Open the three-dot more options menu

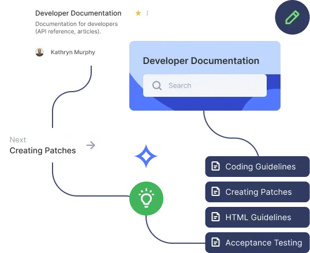147,13
